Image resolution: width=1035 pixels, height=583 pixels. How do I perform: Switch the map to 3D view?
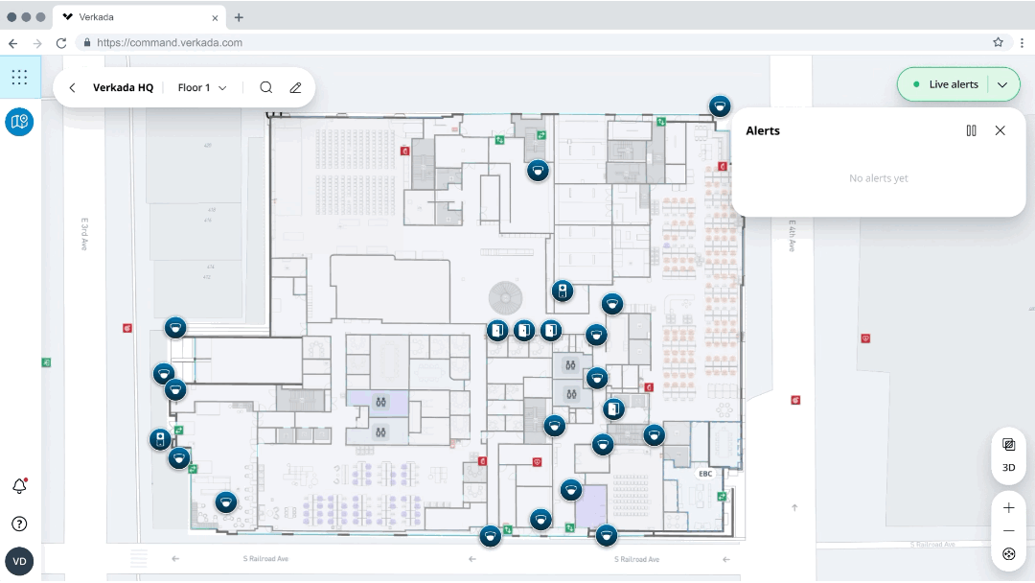click(x=1008, y=468)
